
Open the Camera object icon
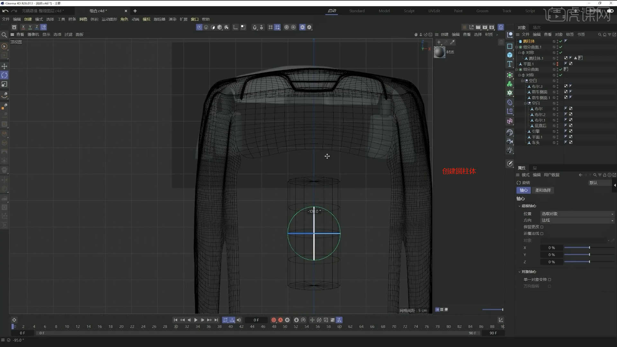click(x=510, y=141)
